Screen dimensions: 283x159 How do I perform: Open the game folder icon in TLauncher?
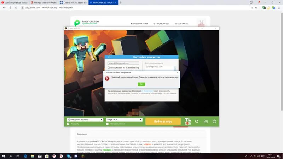pyautogui.click(x=206, y=122)
